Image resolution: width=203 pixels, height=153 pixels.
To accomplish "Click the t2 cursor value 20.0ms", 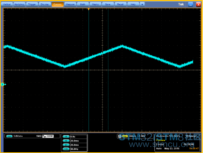I will pyautogui.click(x=74, y=141).
